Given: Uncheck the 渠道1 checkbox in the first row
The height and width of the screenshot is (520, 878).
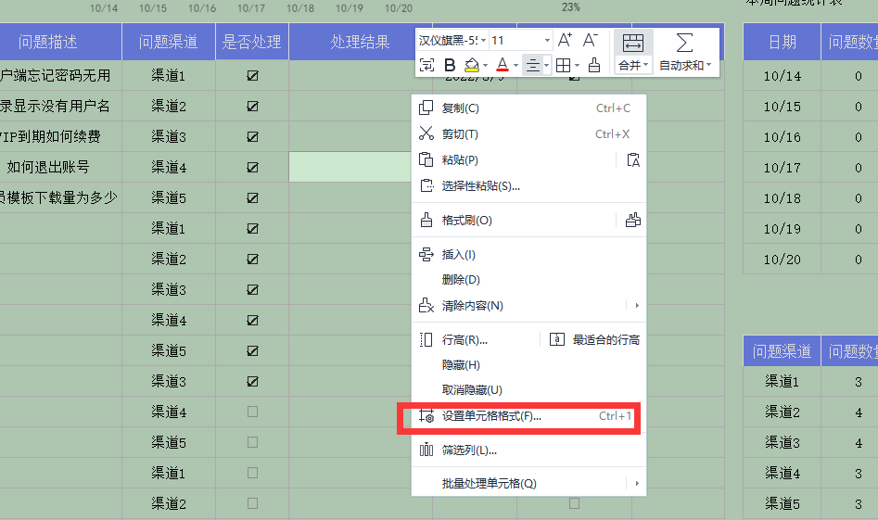Looking at the screenshot, I should (252, 76).
